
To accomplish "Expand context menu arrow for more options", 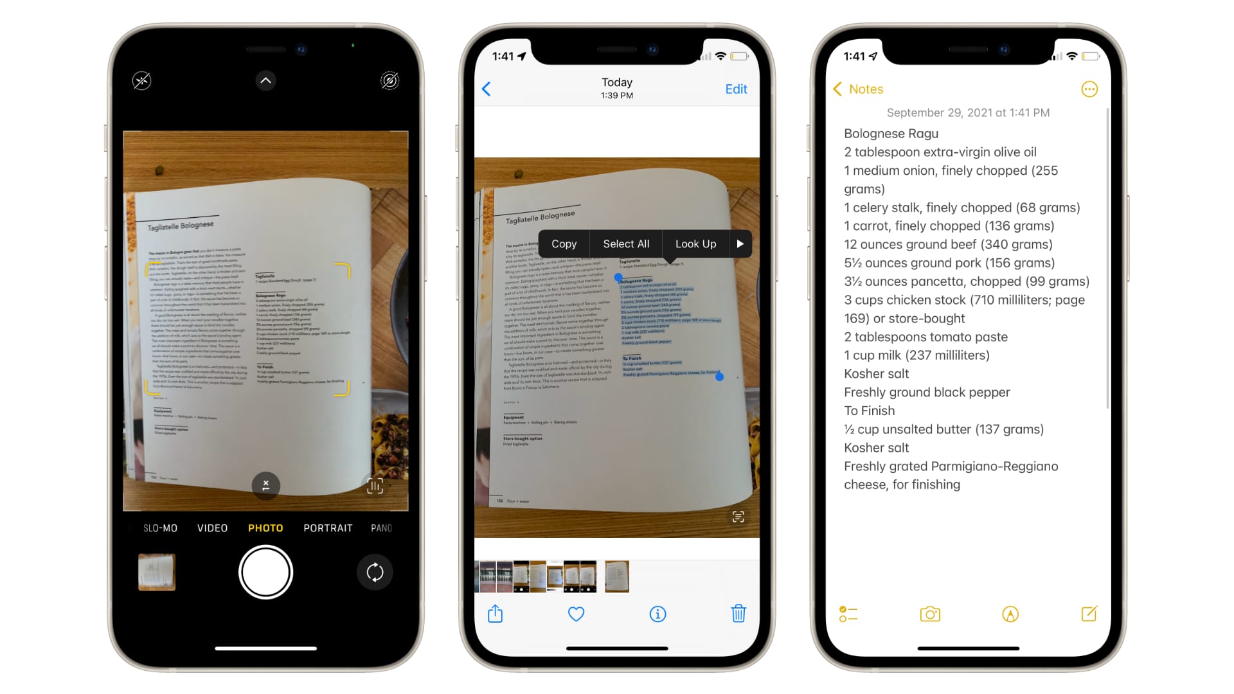I will [738, 244].
